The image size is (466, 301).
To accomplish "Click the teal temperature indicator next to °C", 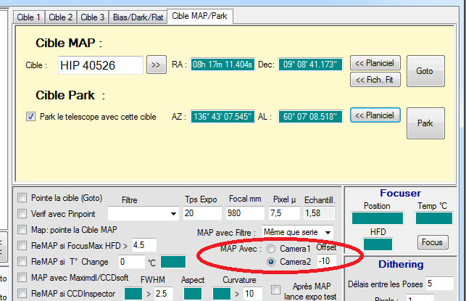I will tap(173, 262).
